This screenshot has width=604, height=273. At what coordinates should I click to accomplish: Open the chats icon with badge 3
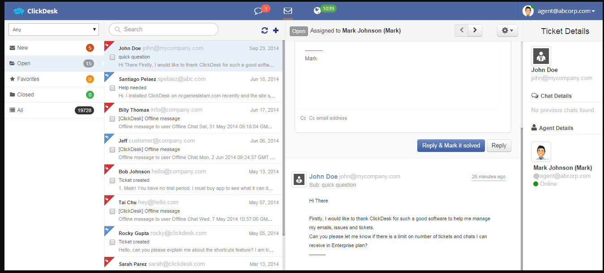pos(258,11)
